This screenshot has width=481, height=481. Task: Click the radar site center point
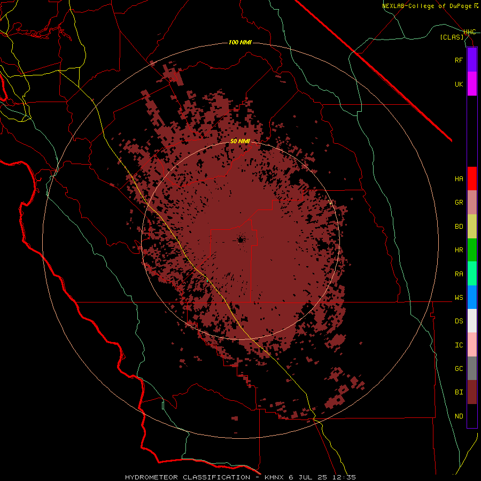click(x=241, y=240)
